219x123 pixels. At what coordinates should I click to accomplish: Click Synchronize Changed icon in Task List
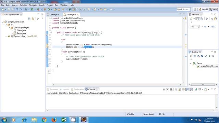[216, 18]
